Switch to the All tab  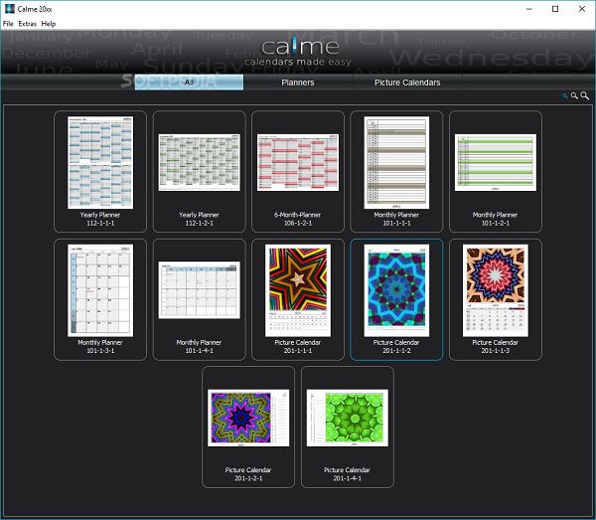click(x=189, y=83)
